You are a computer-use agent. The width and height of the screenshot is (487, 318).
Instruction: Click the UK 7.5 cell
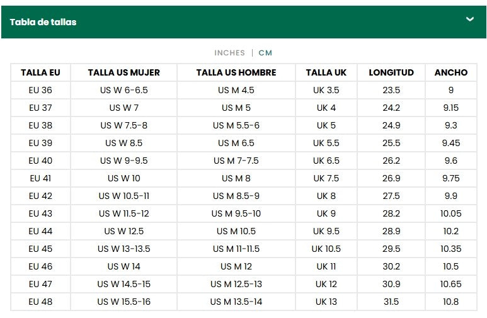pos(326,178)
